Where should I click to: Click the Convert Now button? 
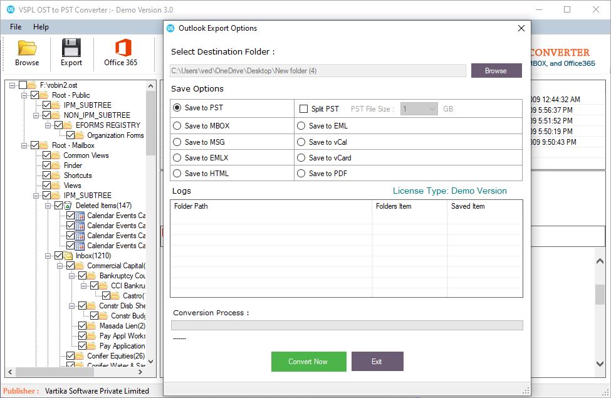[308, 362]
